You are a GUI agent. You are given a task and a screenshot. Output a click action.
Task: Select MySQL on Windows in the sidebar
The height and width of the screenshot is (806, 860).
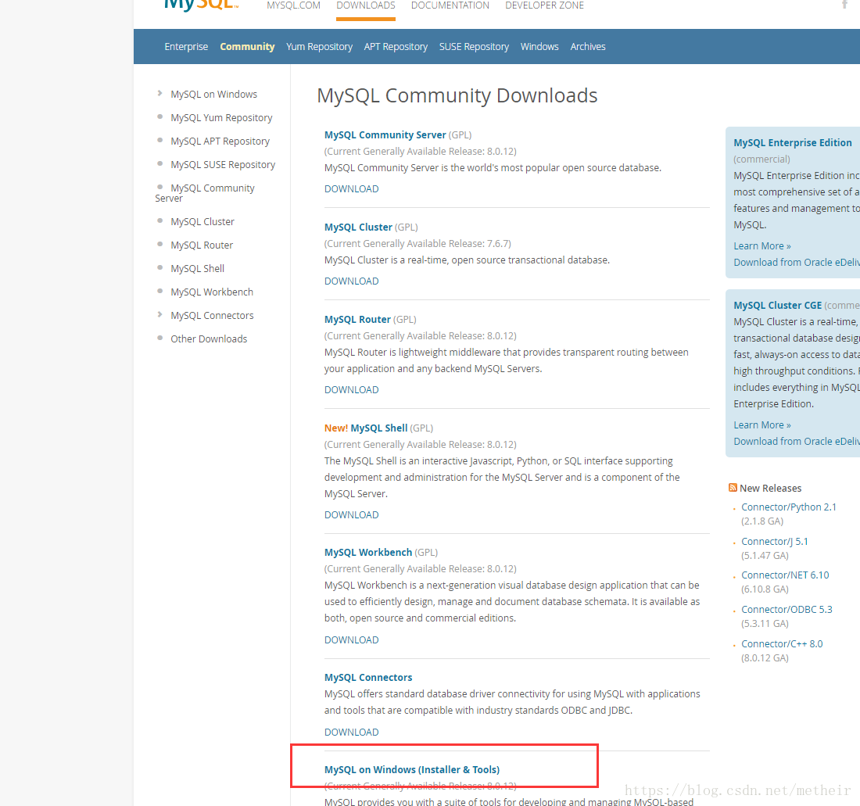tap(214, 95)
